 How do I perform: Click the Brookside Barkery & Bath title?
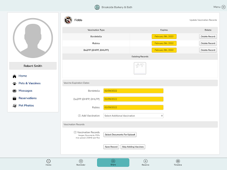coord(117,7)
